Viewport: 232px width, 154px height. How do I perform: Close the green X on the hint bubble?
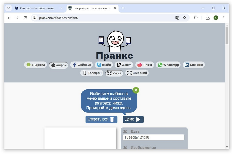(x=136, y=90)
